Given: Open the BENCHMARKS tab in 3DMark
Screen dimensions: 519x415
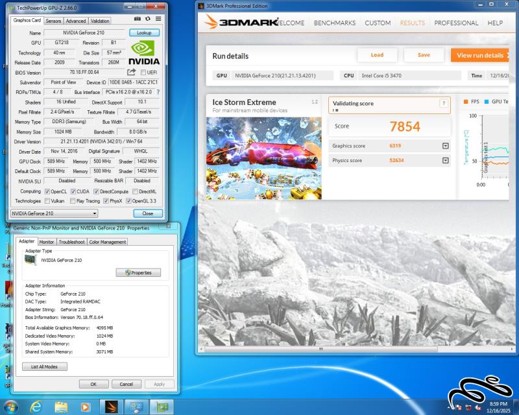Looking at the screenshot, I should coord(334,23).
